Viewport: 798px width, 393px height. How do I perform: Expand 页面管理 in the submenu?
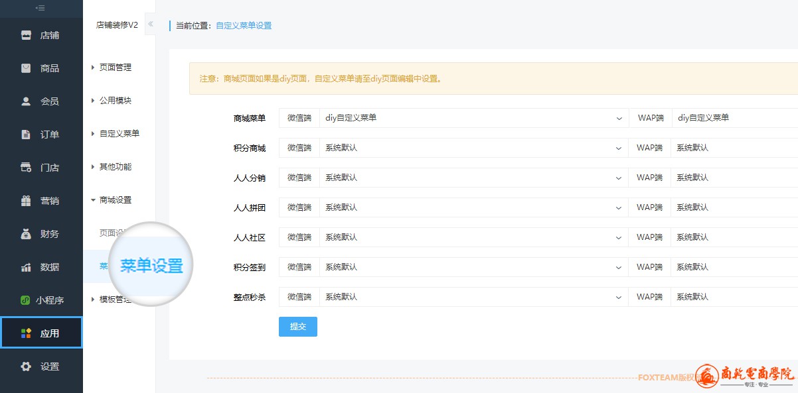pyautogui.click(x=115, y=68)
